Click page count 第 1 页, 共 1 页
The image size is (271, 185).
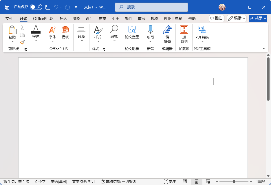pyautogui.click(x=17, y=182)
